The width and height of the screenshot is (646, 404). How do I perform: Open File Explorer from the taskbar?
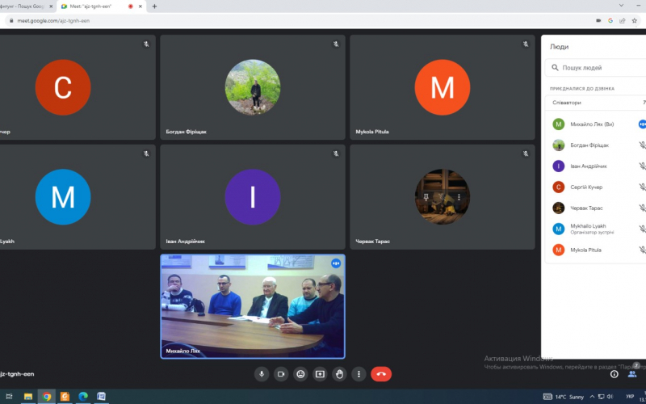pyautogui.click(x=28, y=397)
